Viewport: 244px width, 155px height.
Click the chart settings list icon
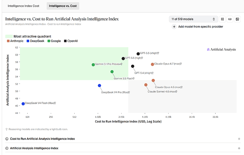(x=222, y=19)
